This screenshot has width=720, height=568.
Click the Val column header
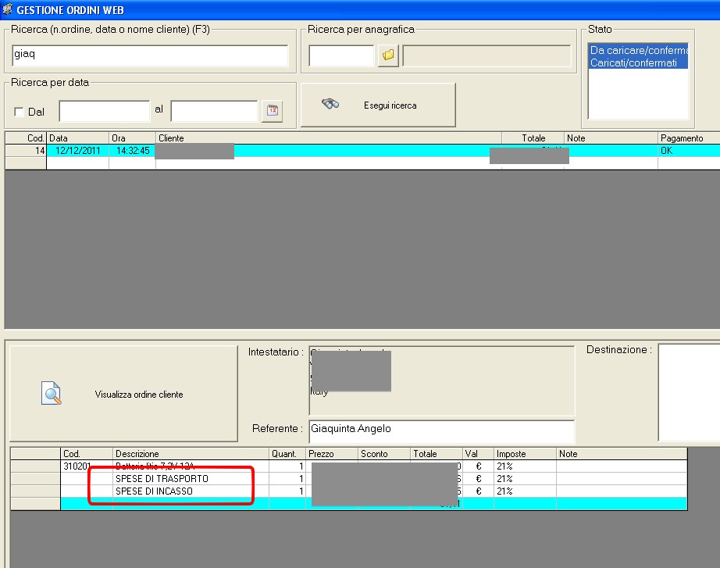[478, 454]
